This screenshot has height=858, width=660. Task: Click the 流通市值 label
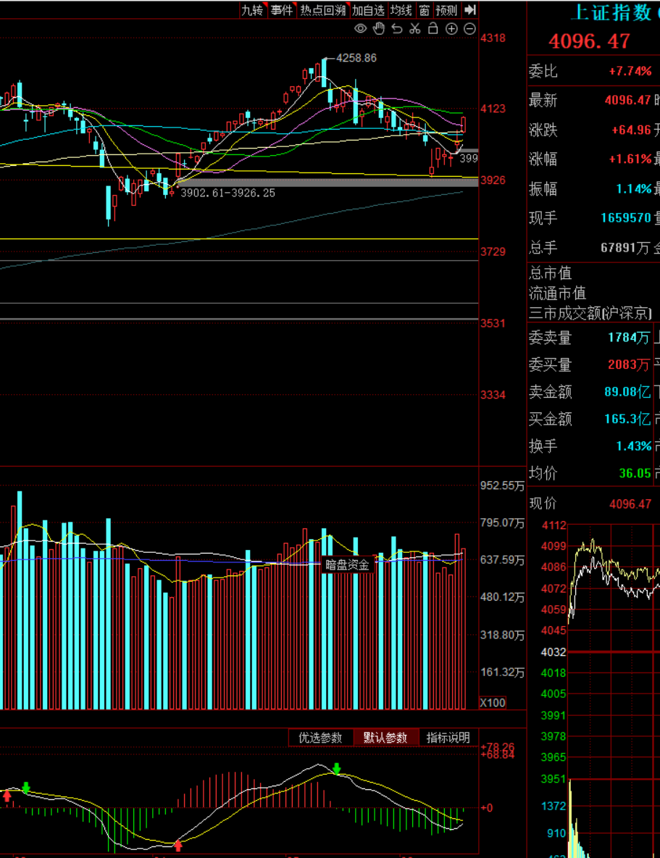point(557,293)
